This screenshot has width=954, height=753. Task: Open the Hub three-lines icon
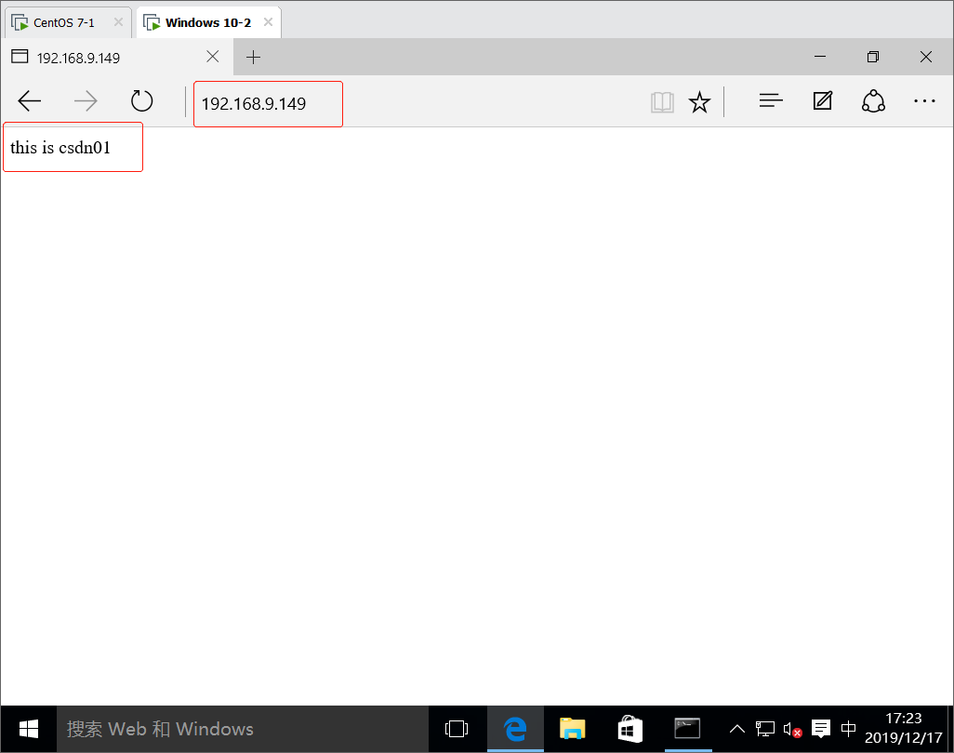(771, 101)
